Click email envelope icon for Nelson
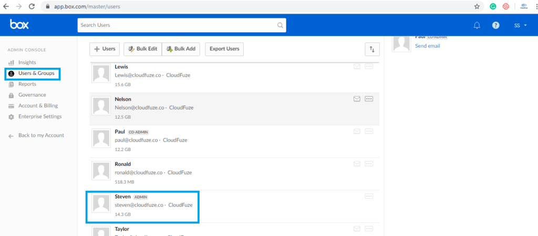The width and height of the screenshot is (538, 236). click(x=357, y=99)
